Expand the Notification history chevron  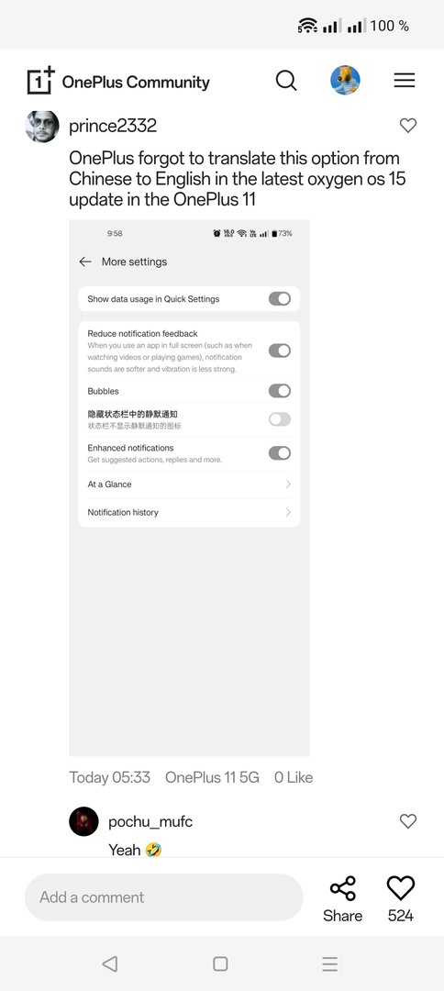coord(288,512)
